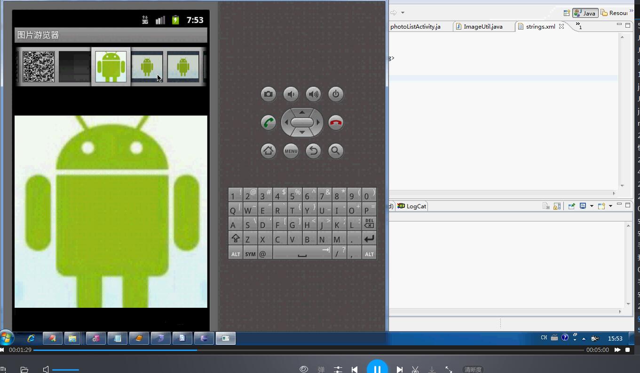Viewport: 640px width, 373px height.
Task: Click the red end-call button on emulator
Action: (x=336, y=123)
